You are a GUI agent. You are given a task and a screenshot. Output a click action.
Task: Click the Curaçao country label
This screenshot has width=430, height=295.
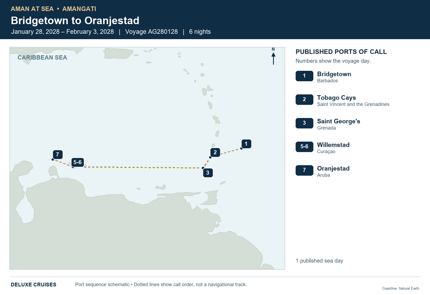click(x=326, y=152)
